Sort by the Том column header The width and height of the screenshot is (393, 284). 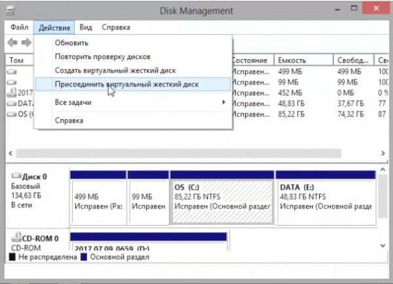pyautogui.click(x=20, y=60)
